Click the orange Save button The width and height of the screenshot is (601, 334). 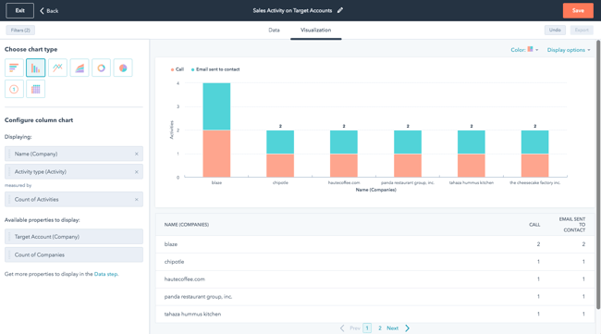[578, 10]
